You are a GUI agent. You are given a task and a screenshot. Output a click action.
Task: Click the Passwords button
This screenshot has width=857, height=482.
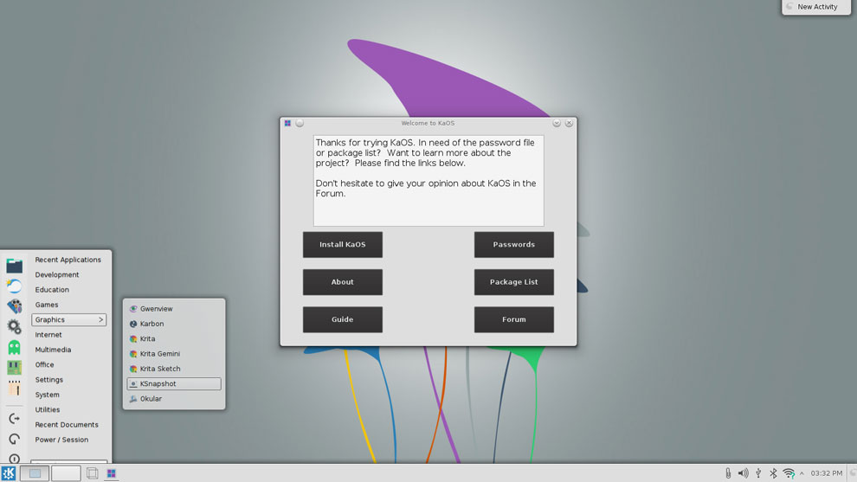pos(513,244)
